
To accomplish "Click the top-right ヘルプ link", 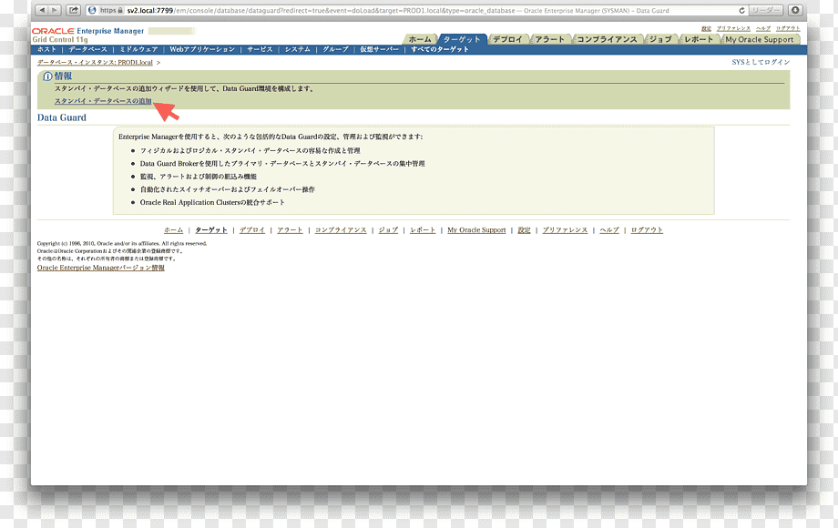I will click(x=763, y=28).
